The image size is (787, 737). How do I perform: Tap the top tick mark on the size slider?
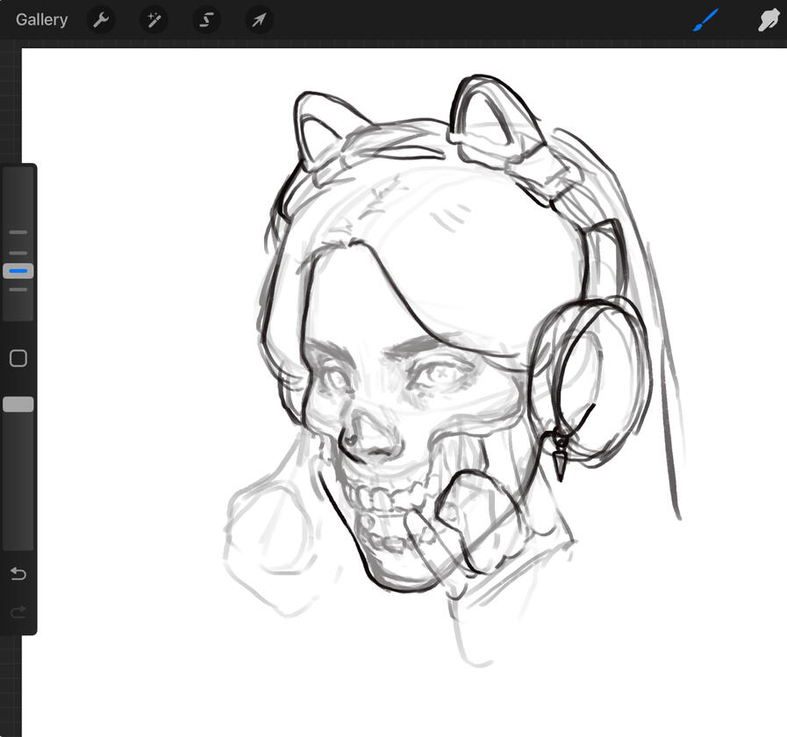[x=18, y=232]
